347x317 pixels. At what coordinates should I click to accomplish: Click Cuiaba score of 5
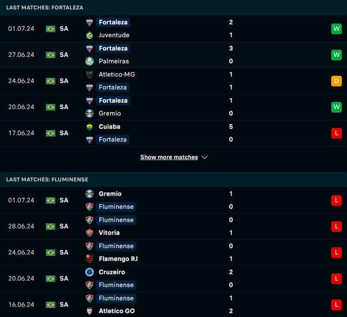click(231, 127)
